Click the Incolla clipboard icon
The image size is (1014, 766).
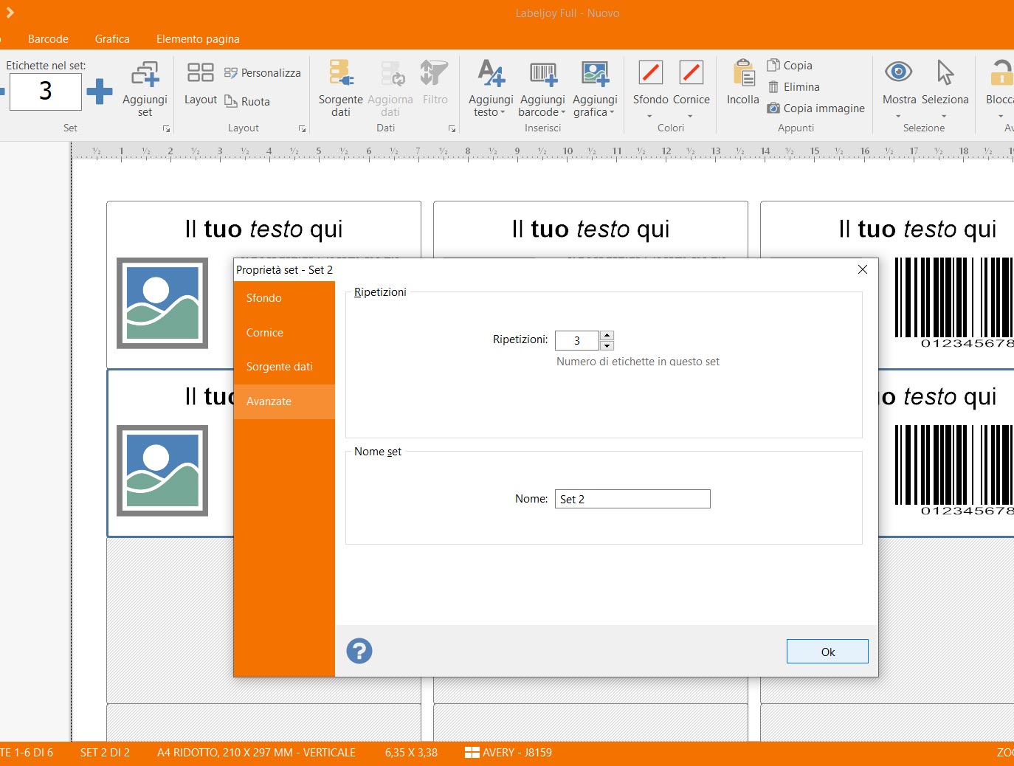[x=743, y=73]
